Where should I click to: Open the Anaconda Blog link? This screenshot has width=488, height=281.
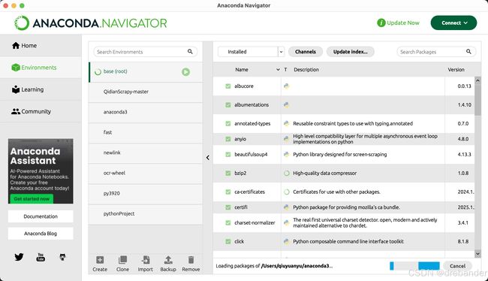[41, 234]
